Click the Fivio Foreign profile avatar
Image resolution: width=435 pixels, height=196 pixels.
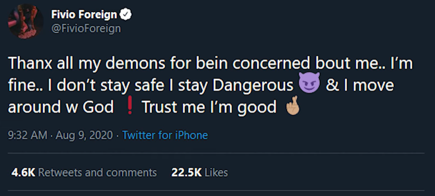(x=26, y=21)
